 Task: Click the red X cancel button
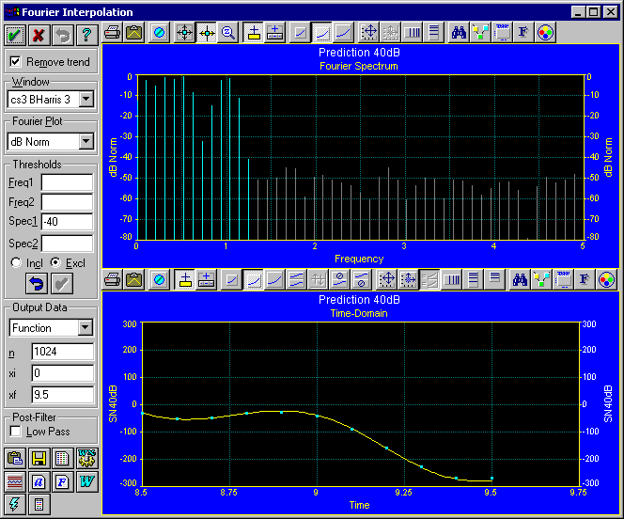coord(39,34)
